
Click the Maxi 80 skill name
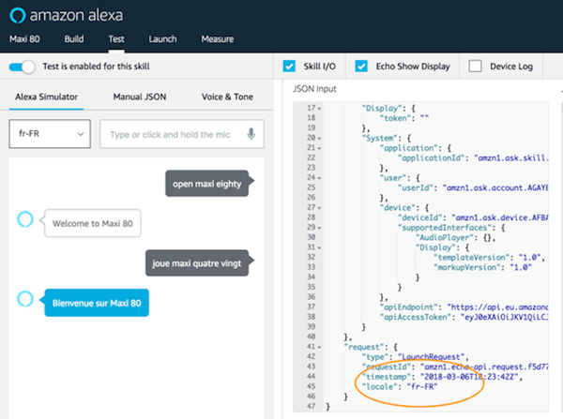pyautogui.click(x=26, y=39)
